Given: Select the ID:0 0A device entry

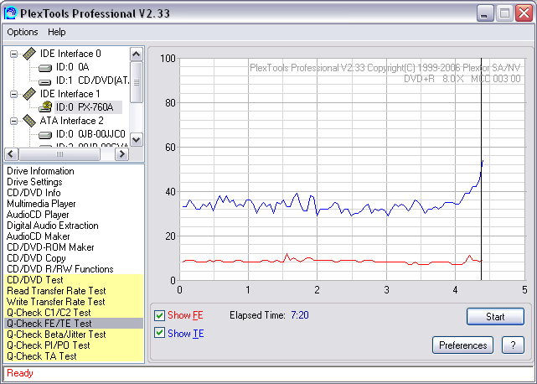Looking at the screenshot, I should coord(72,67).
